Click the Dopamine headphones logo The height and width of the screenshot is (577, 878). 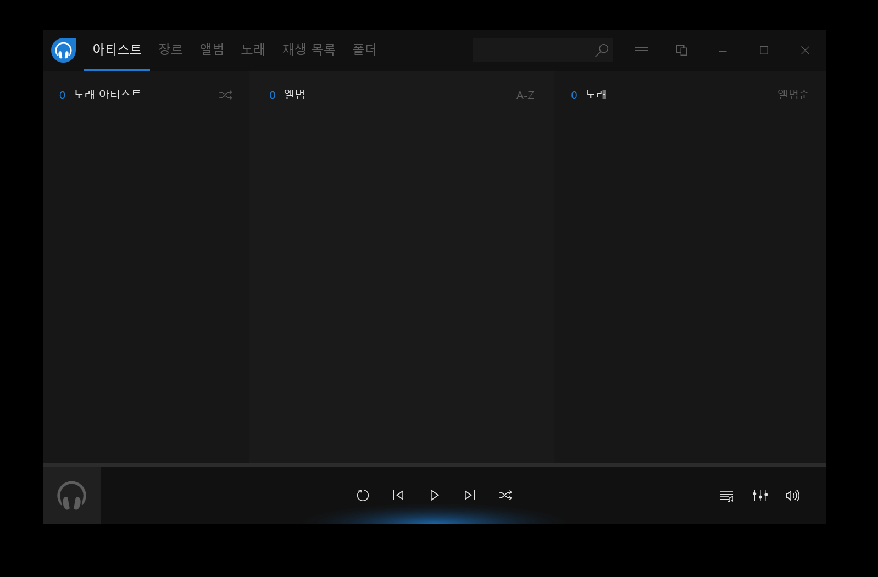63,50
